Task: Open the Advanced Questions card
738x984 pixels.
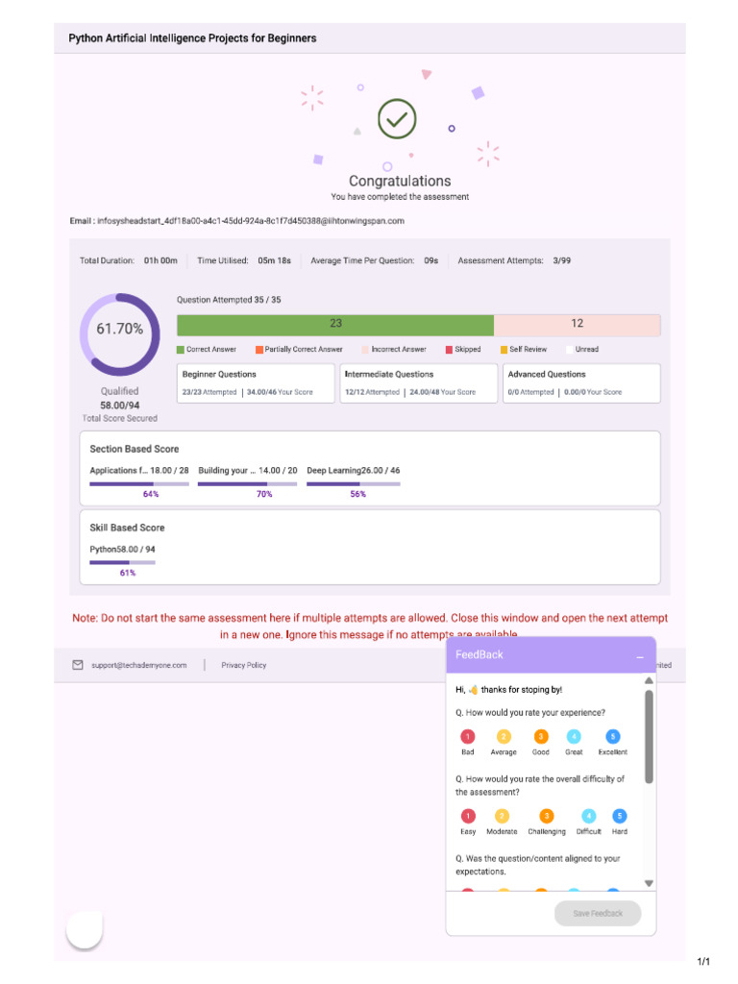Action: coord(581,382)
